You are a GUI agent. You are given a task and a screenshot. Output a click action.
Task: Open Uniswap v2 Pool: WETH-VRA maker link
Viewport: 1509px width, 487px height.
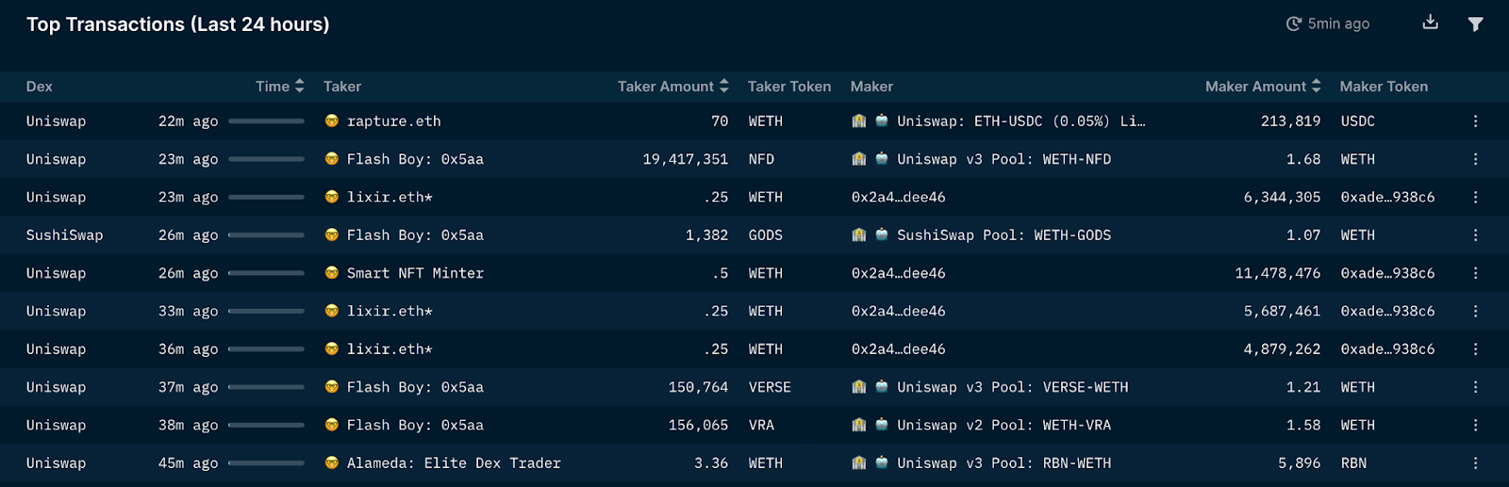tap(1004, 426)
